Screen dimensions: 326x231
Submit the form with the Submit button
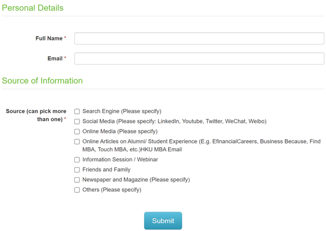click(x=163, y=221)
